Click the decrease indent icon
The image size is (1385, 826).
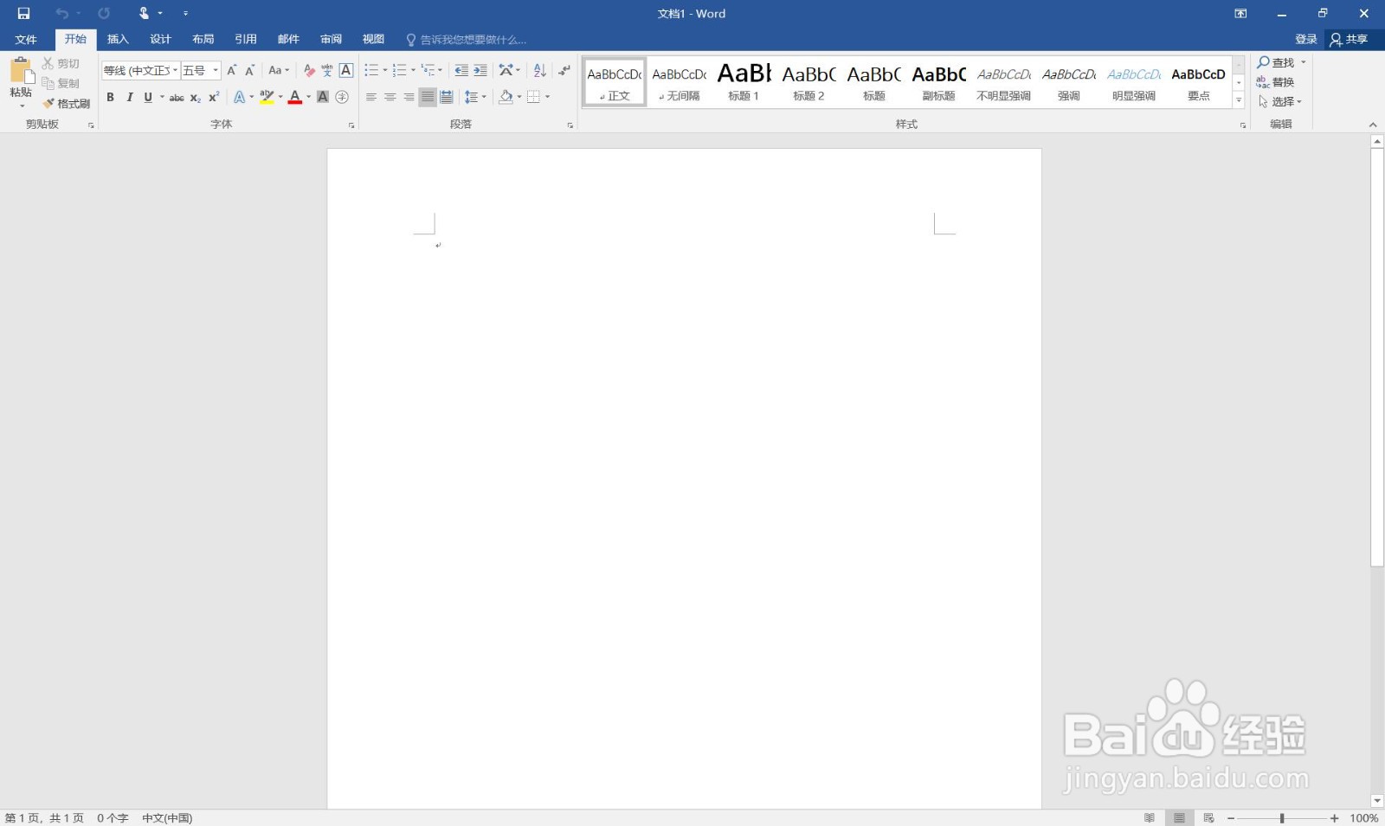click(x=461, y=70)
